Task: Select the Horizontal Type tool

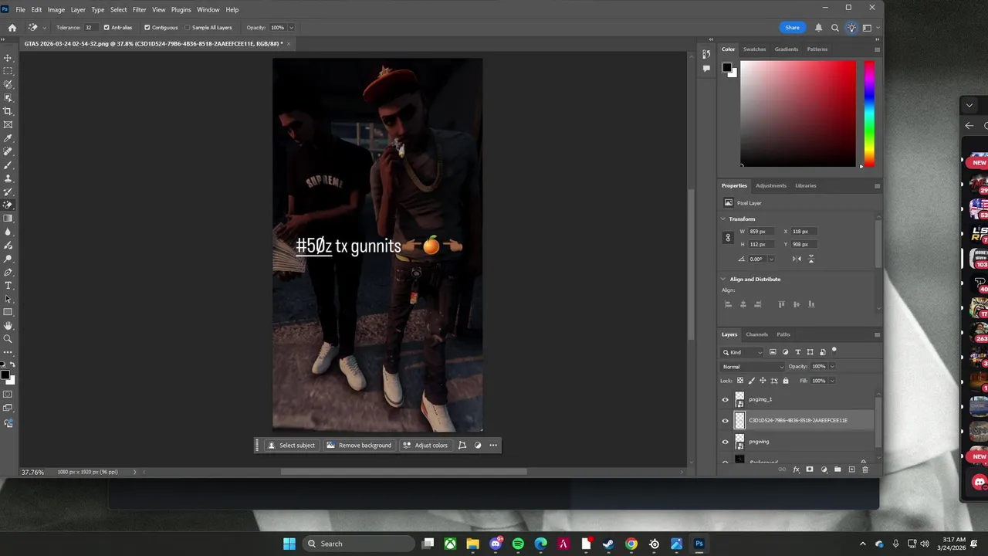Action: tap(8, 286)
